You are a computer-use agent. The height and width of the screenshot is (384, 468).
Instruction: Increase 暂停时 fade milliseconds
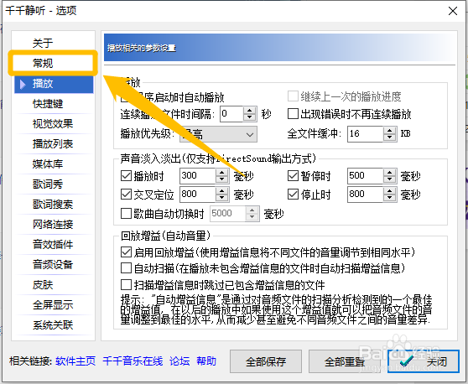click(389, 172)
